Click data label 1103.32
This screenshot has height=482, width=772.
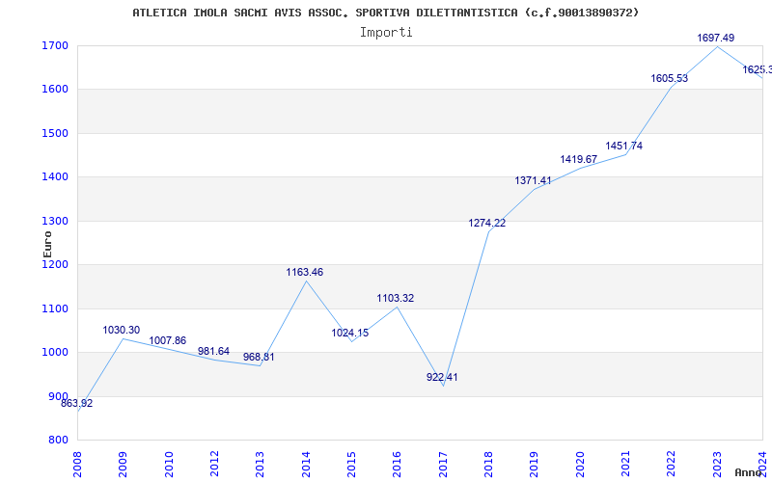[396, 298]
